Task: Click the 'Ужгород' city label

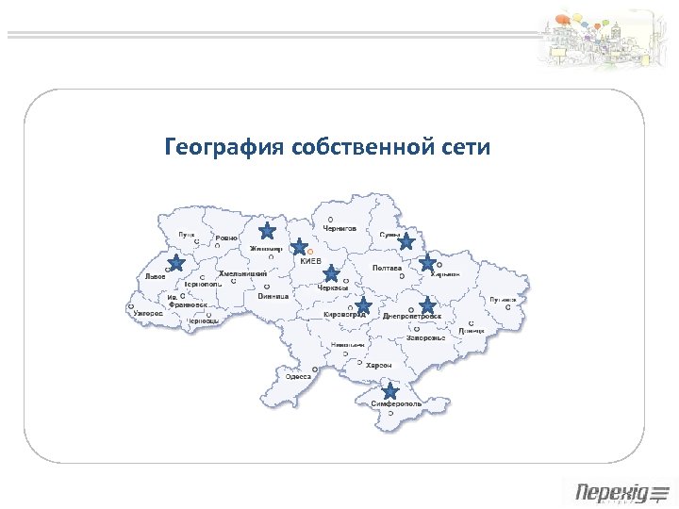Action: point(148,313)
